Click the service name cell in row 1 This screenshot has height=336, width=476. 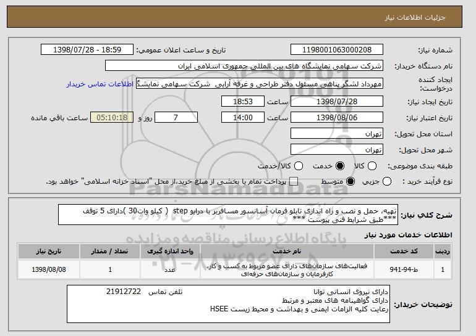point(287,269)
